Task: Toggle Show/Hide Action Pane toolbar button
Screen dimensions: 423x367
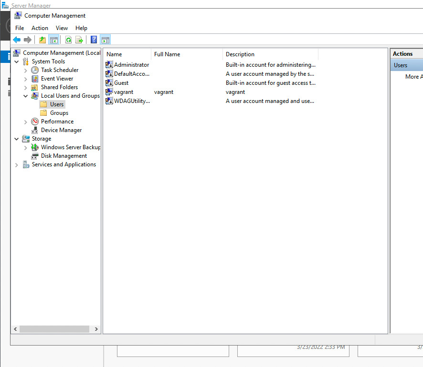Action: coord(105,40)
